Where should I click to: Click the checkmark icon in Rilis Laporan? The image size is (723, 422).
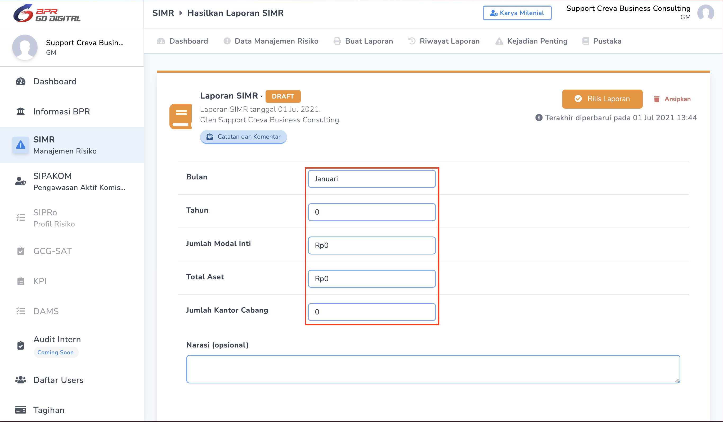point(578,99)
